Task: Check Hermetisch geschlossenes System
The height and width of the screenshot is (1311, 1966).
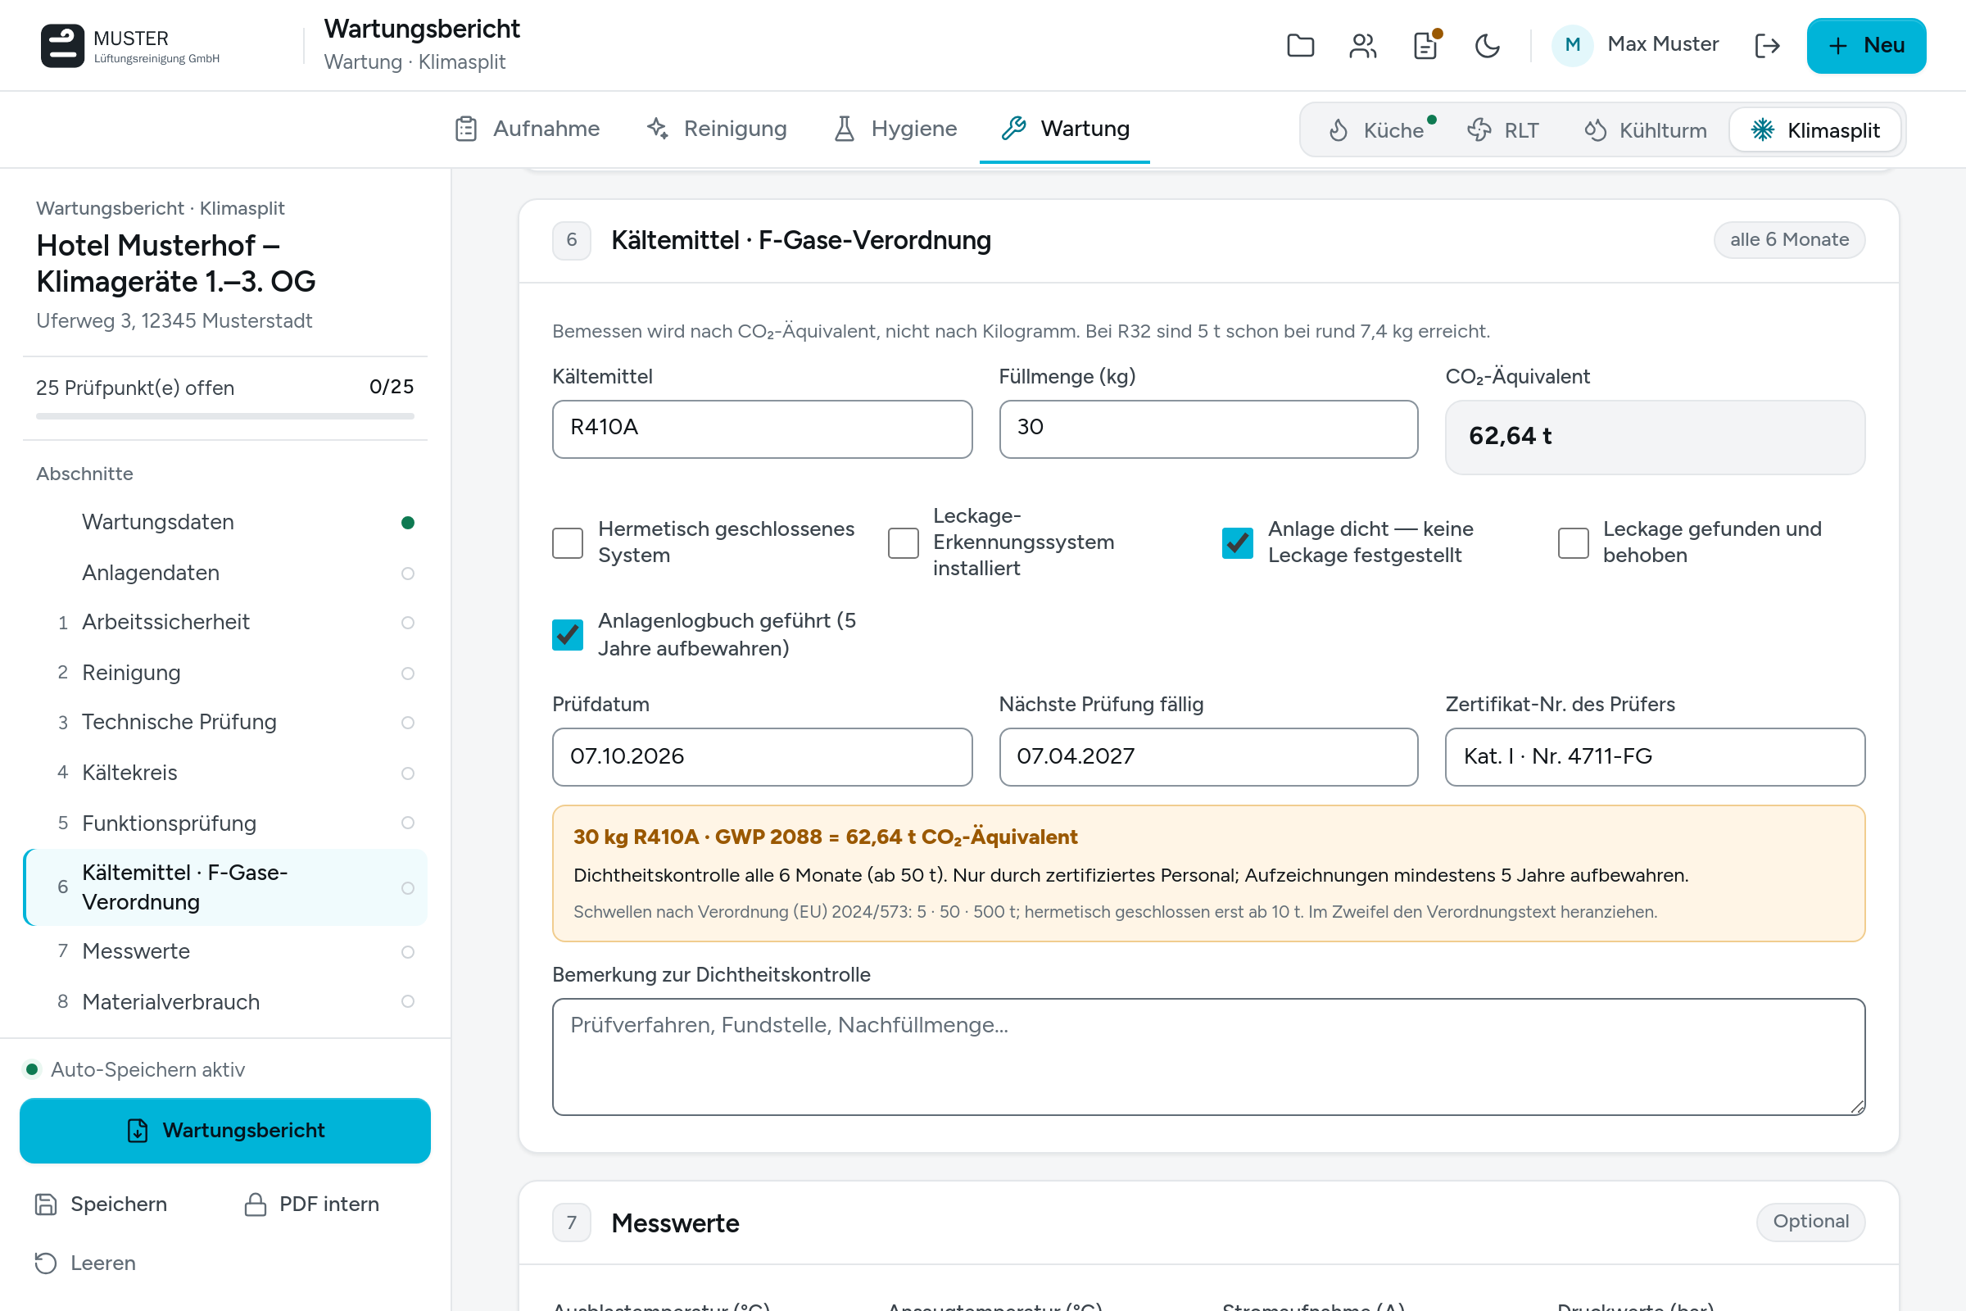Action: click(x=568, y=542)
